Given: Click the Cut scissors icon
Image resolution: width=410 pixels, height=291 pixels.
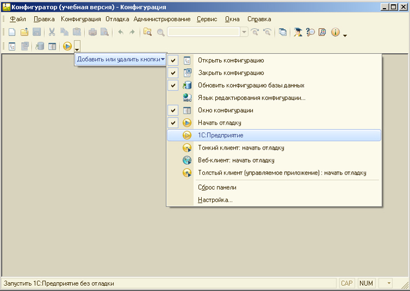Looking at the screenshot, I should coord(52,32).
